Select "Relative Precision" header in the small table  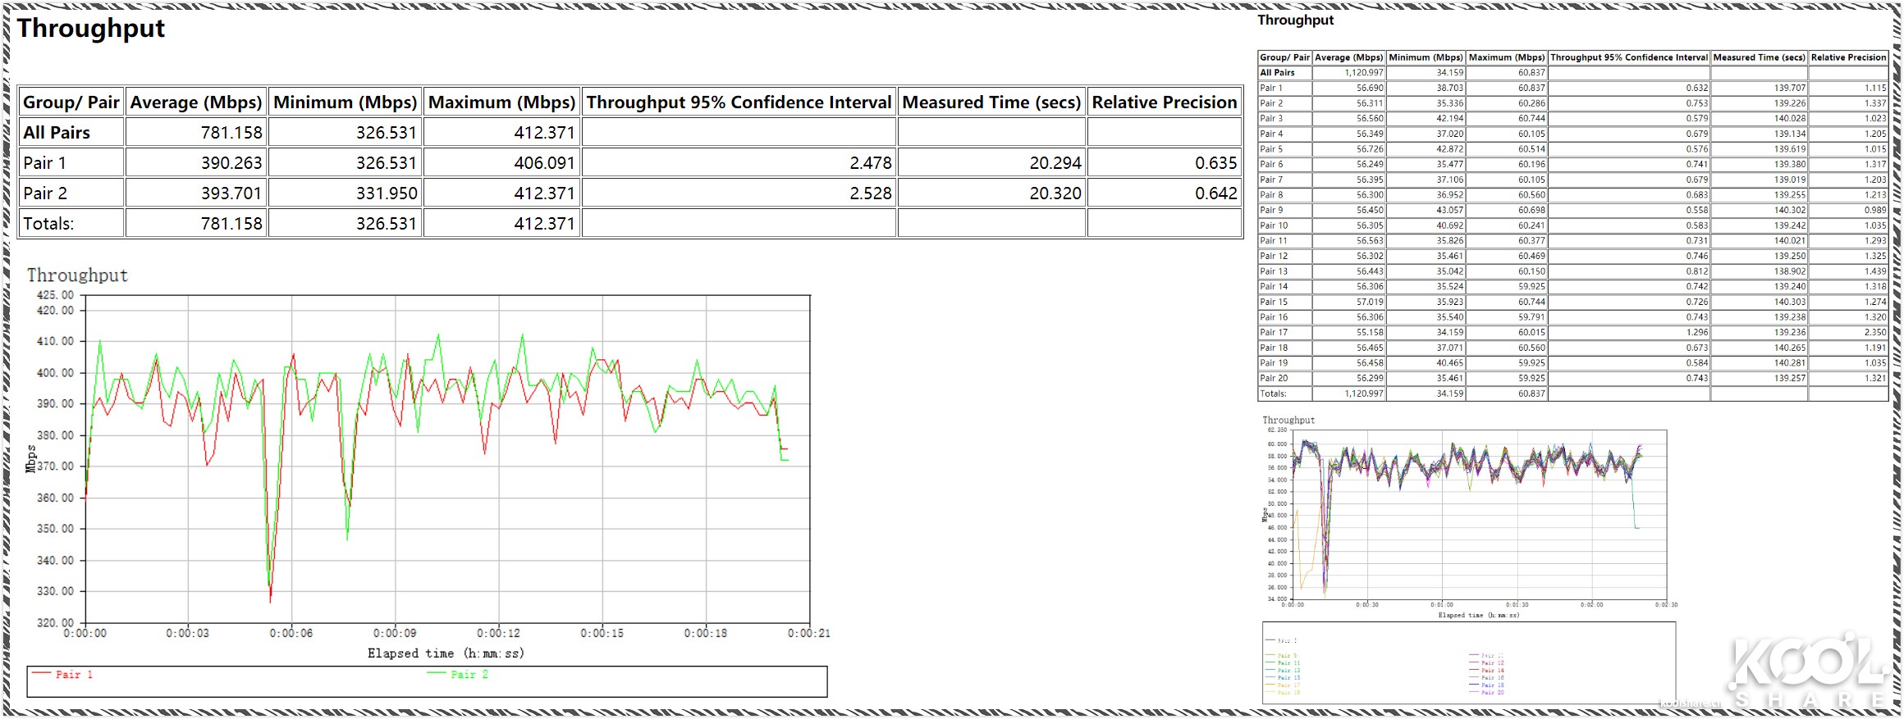coord(1848,58)
